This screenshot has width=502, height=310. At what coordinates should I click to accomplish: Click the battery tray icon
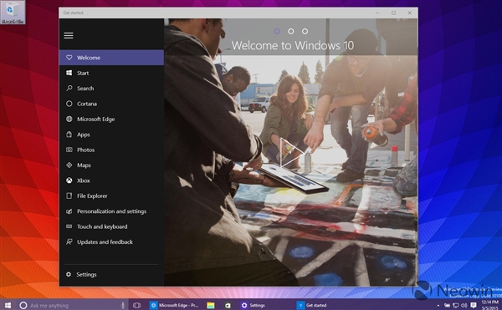448,306
